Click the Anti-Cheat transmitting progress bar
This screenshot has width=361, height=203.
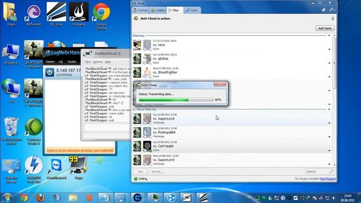click(x=176, y=100)
